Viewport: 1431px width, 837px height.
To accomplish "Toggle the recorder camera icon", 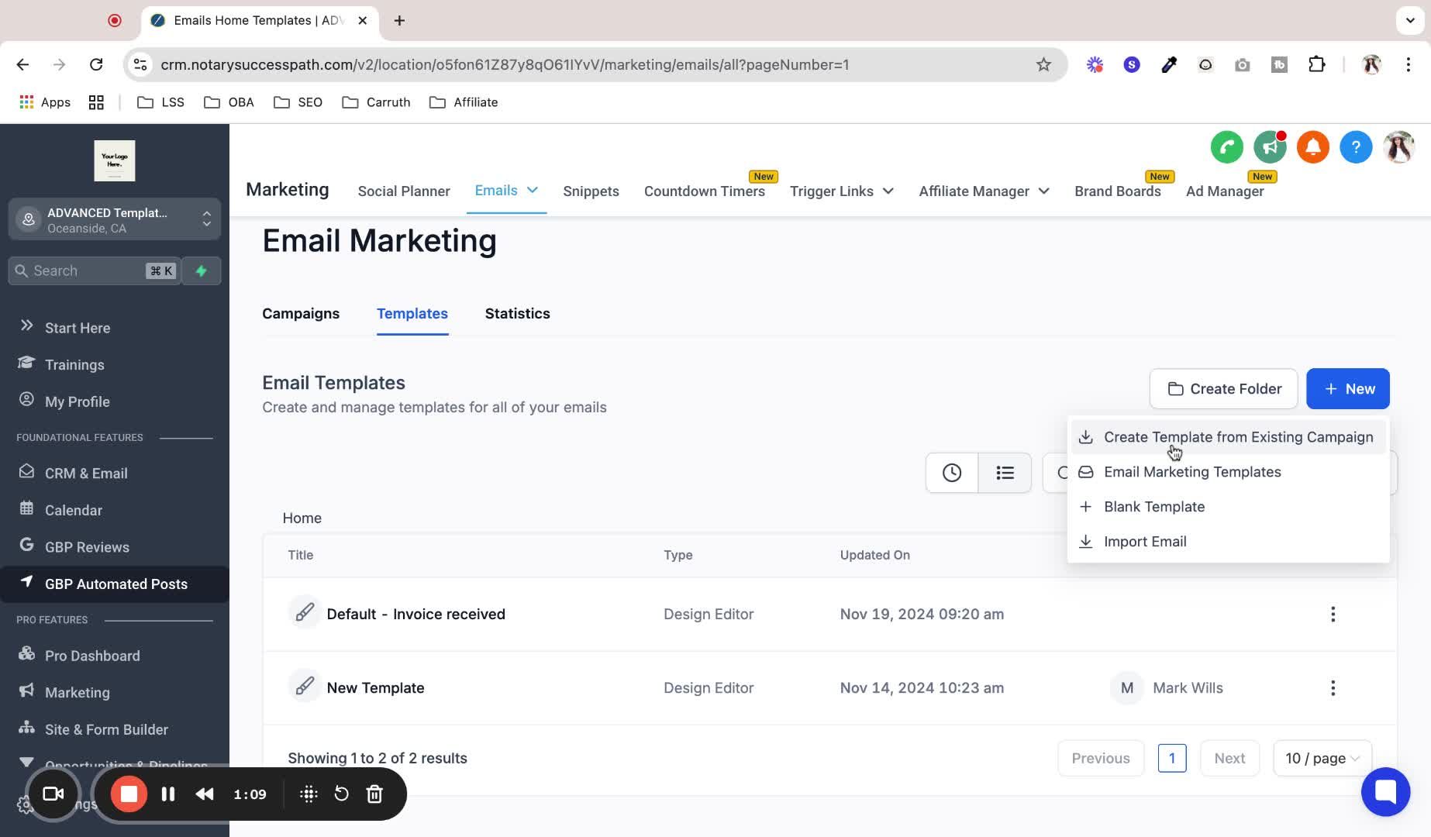I will coord(53,794).
